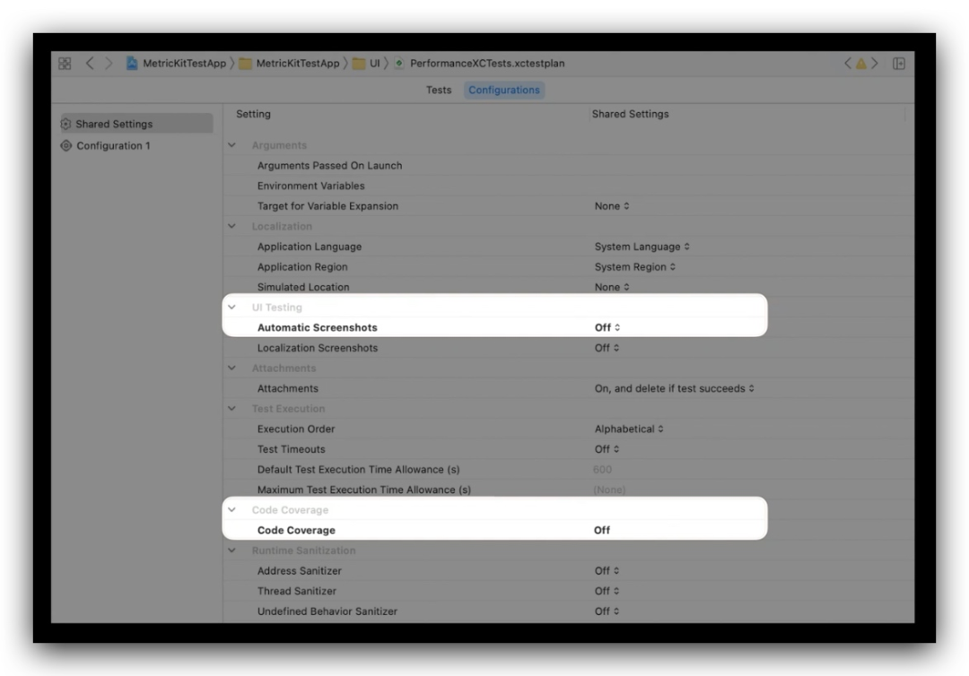Image resolution: width=969 pixels, height=676 pixels.
Task: Go forward with the right navigation arrow
Action: (109, 64)
